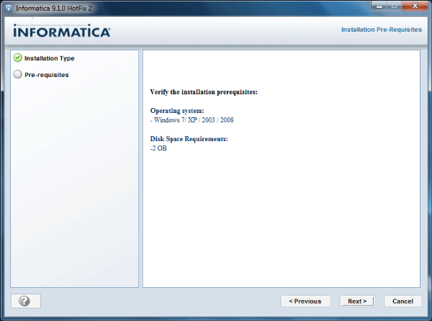
Task: Click the '-2 GB' value
Action: [158, 148]
